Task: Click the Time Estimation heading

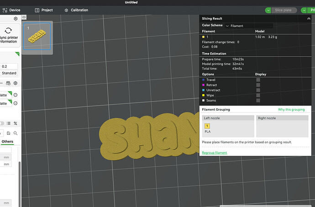Action: point(214,53)
